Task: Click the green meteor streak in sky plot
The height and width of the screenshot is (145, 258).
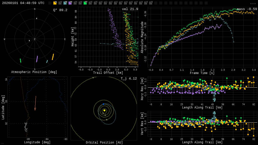Action: click(x=20, y=60)
